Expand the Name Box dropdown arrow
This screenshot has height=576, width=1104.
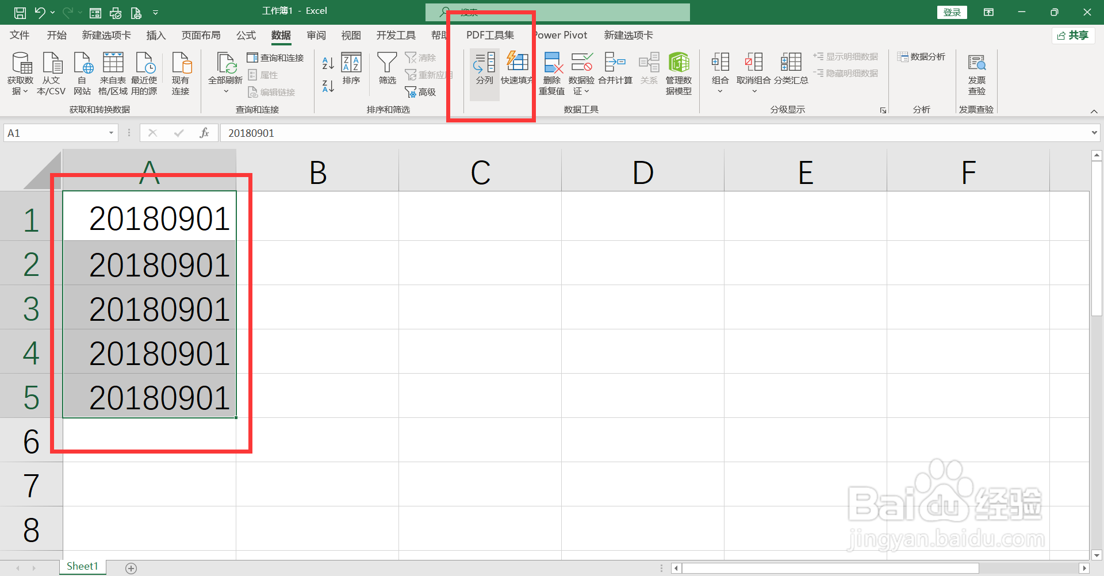pyautogui.click(x=111, y=133)
